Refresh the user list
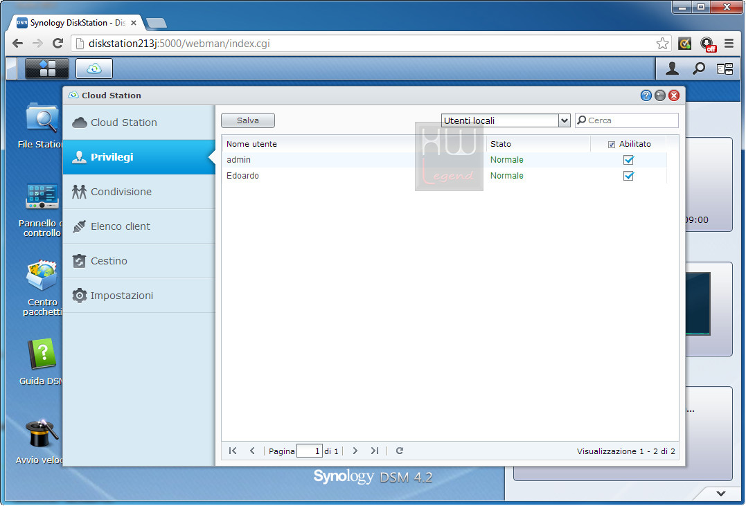 tap(400, 451)
